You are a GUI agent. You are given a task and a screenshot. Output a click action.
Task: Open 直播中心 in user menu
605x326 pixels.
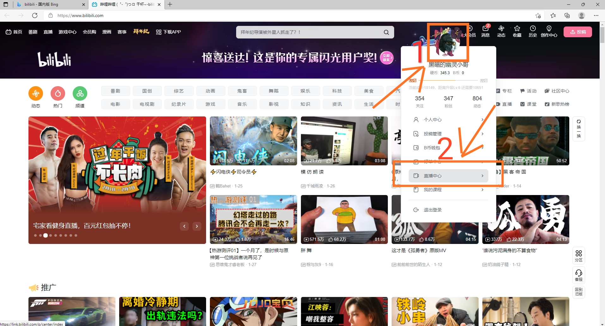coord(449,176)
